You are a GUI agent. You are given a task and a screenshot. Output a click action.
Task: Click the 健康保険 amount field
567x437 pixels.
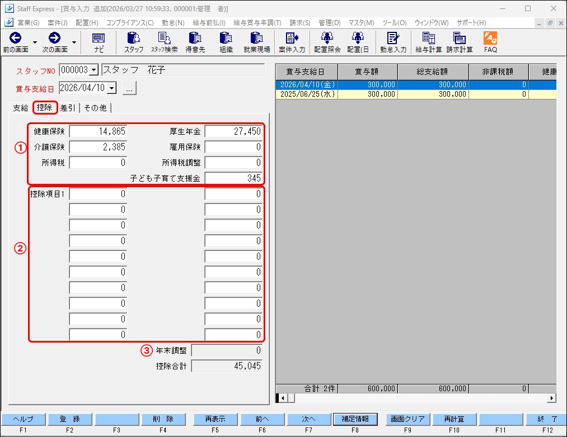tap(98, 131)
